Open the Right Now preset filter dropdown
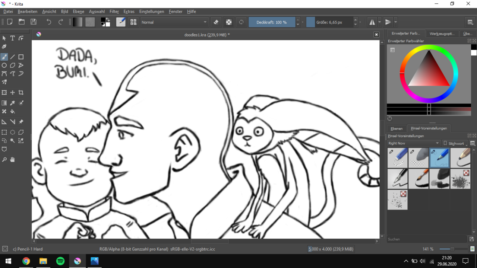Viewport: 477px width, 268px height. pos(414,143)
